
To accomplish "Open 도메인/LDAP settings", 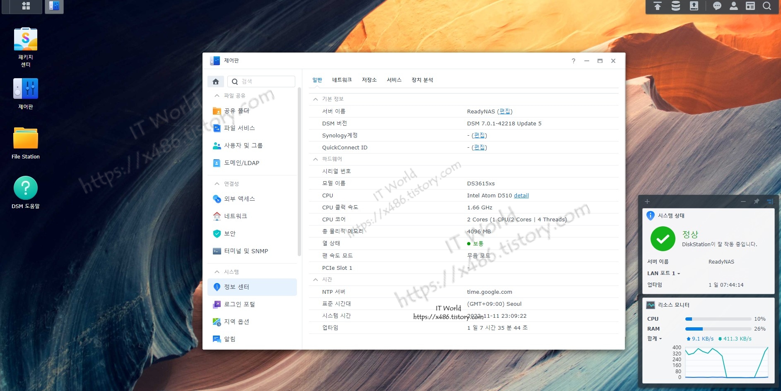I will point(252,163).
